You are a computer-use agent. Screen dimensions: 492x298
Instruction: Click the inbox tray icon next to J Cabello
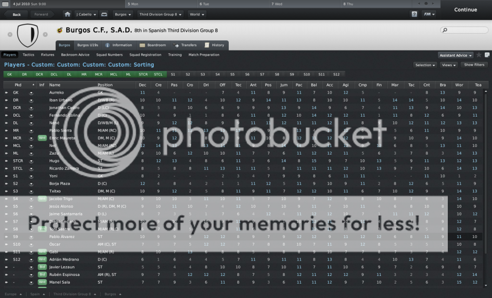[104, 14]
